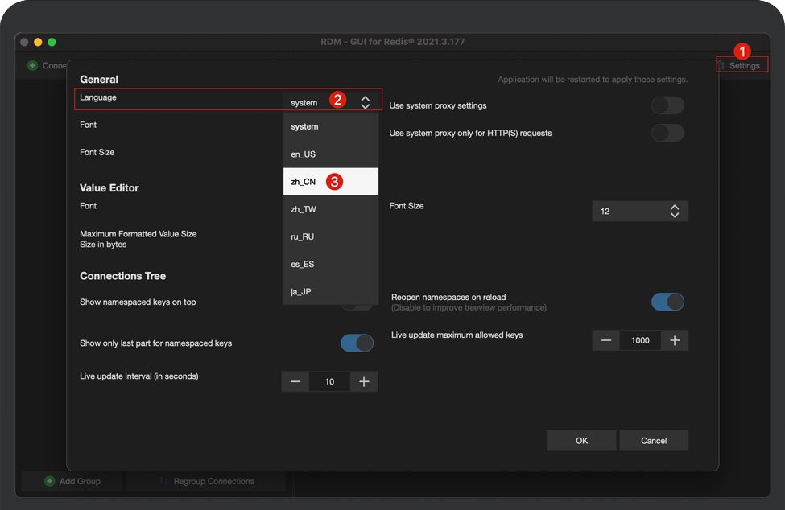Decrease Live update interval with minus

tap(295, 381)
